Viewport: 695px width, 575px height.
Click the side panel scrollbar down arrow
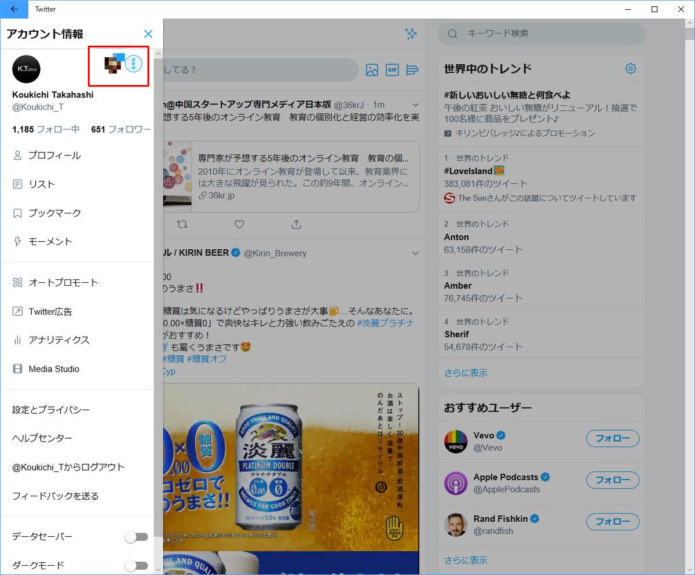pyautogui.click(x=159, y=570)
